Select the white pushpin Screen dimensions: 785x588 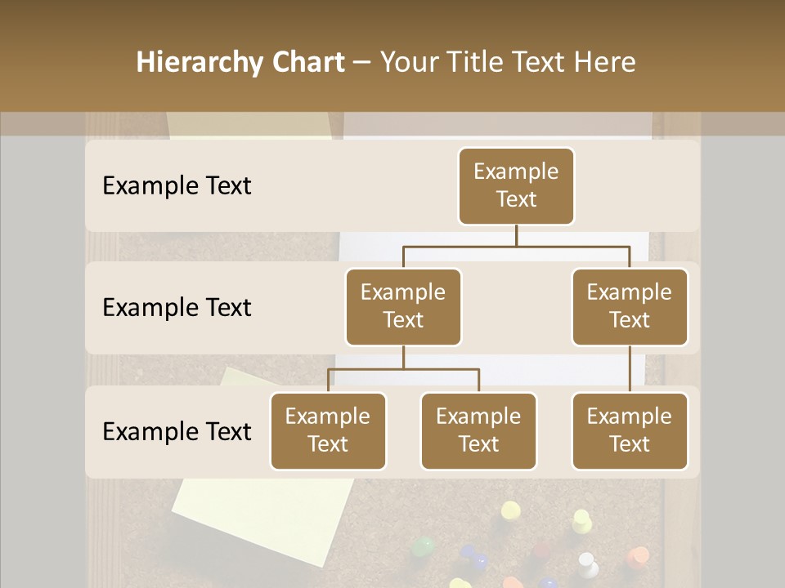pyautogui.click(x=587, y=563)
